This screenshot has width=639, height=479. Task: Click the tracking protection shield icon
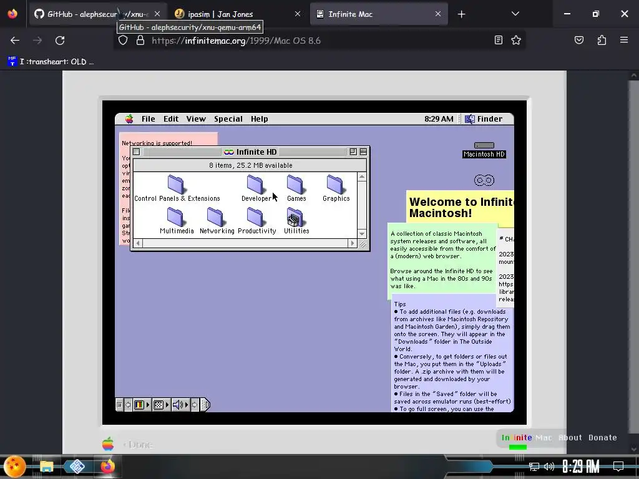[123, 41]
